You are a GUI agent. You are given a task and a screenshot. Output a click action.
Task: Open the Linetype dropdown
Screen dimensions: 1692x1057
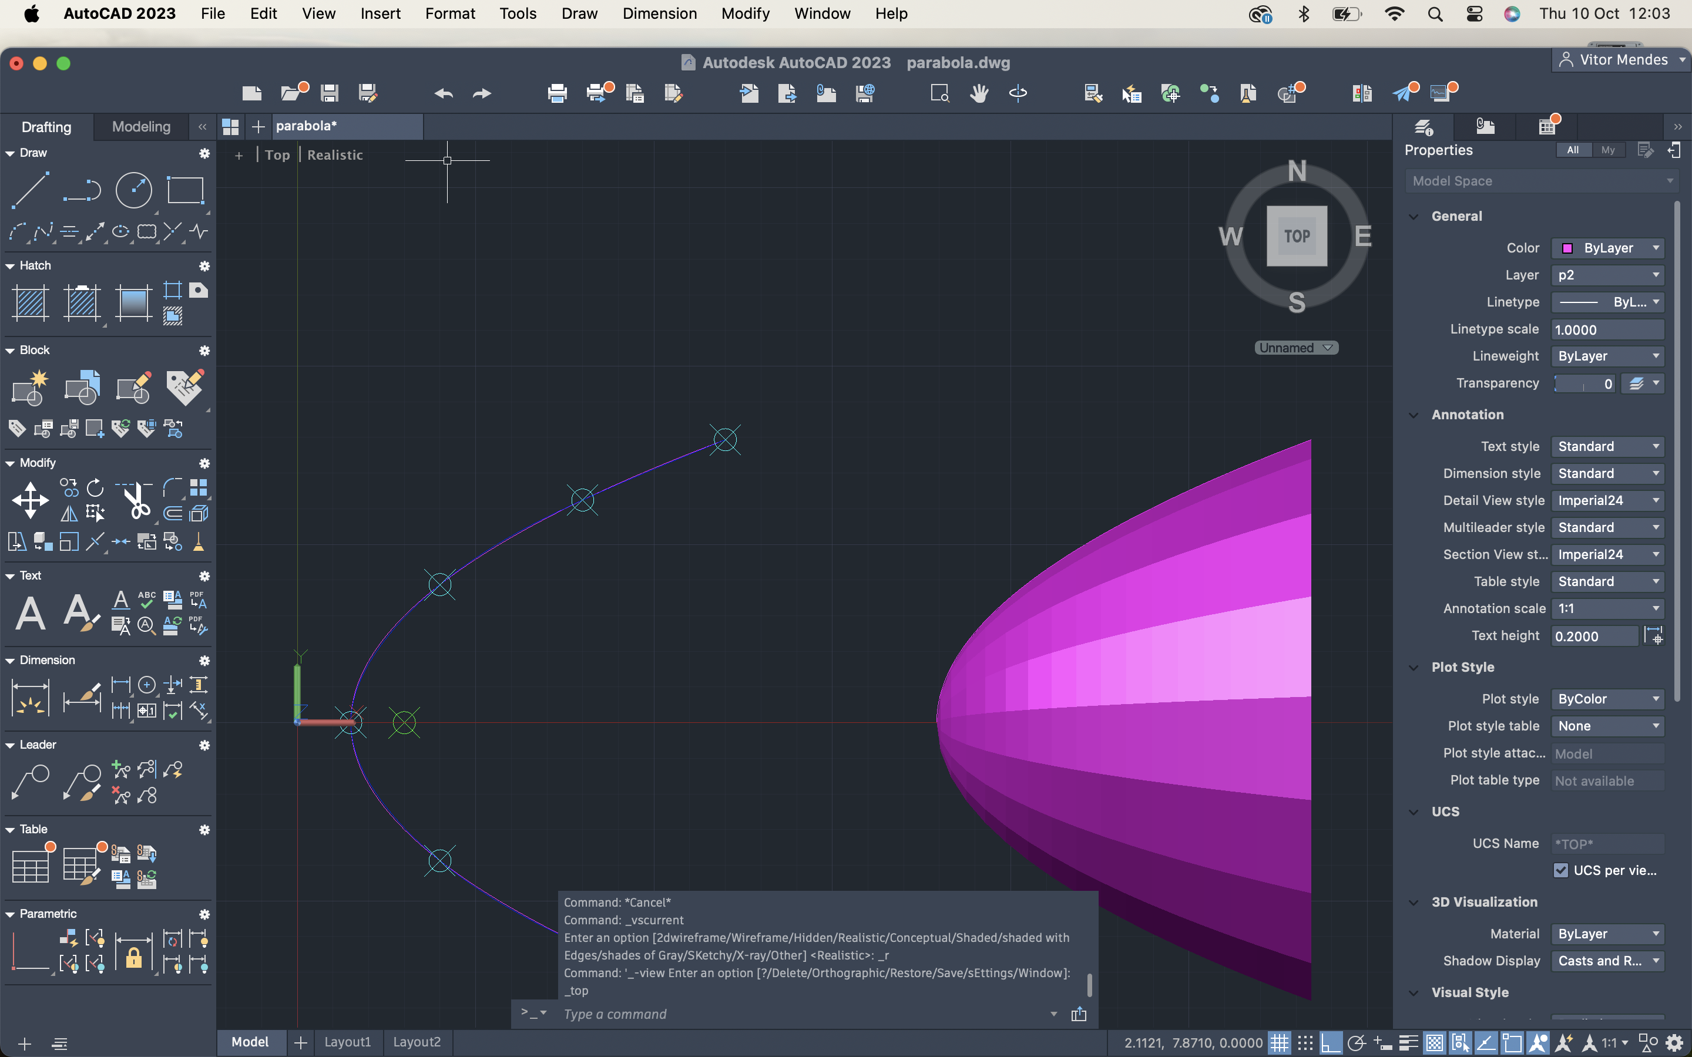pos(1607,302)
